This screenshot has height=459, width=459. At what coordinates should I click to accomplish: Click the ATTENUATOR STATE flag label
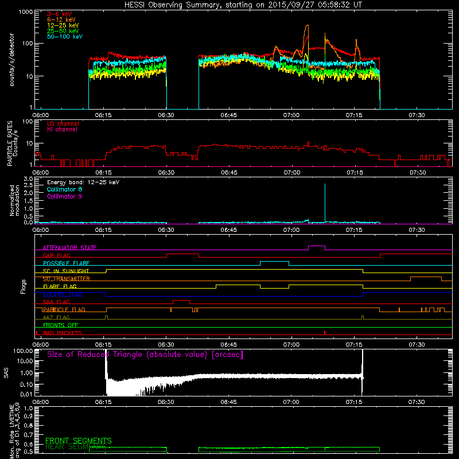[x=69, y=248]
